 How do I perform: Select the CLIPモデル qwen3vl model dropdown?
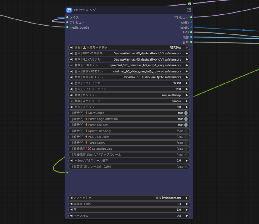click(x=129, y=65)
